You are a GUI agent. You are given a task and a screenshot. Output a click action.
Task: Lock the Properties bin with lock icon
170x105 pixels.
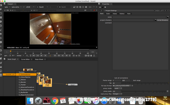[103, 7]
